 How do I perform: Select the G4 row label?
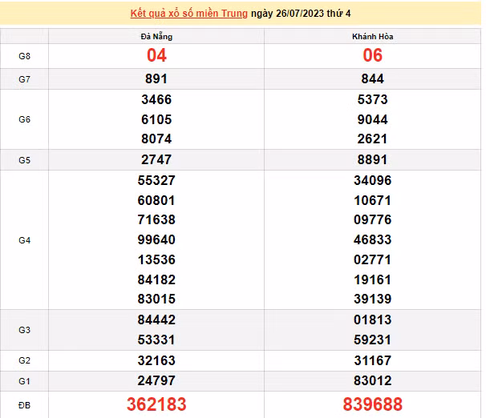click(24, 239)
